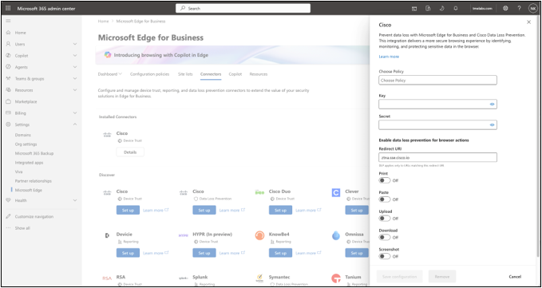Open the Marketplace sidebar icon

coord(8,101)
